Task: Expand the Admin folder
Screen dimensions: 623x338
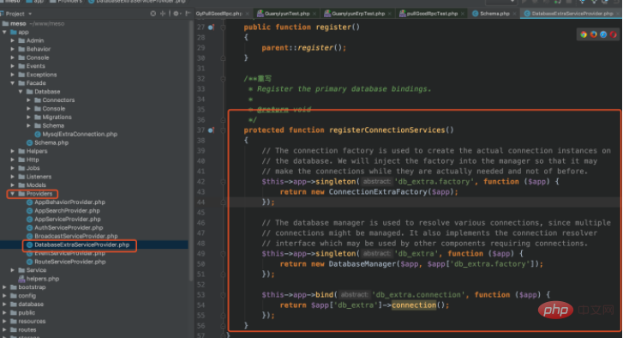Action: 13,40
